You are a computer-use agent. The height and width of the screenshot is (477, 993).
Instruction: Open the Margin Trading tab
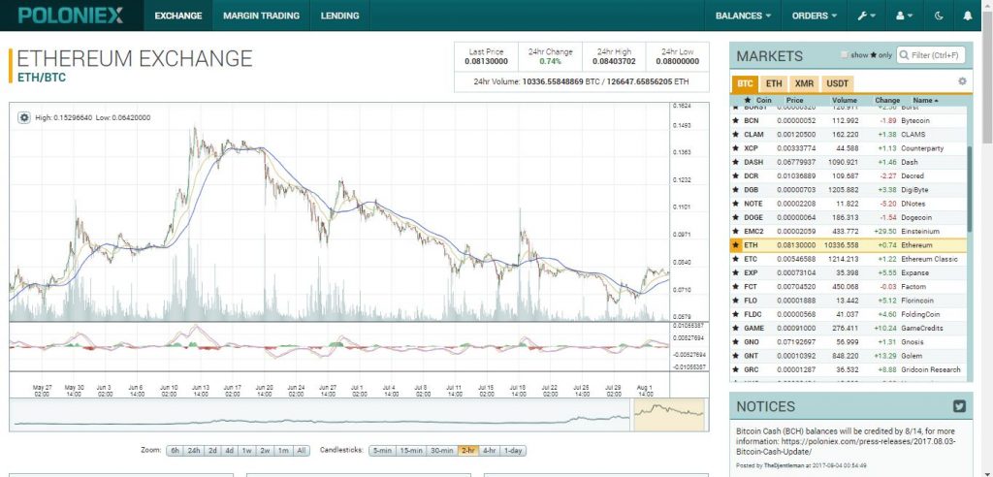coord(261,16)
